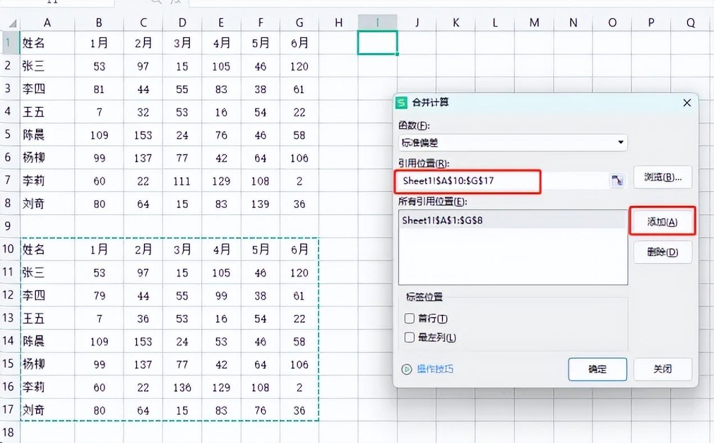Click cell C13 with value 36
Viewport: 714px width, 443px height.
pos(143,318)
